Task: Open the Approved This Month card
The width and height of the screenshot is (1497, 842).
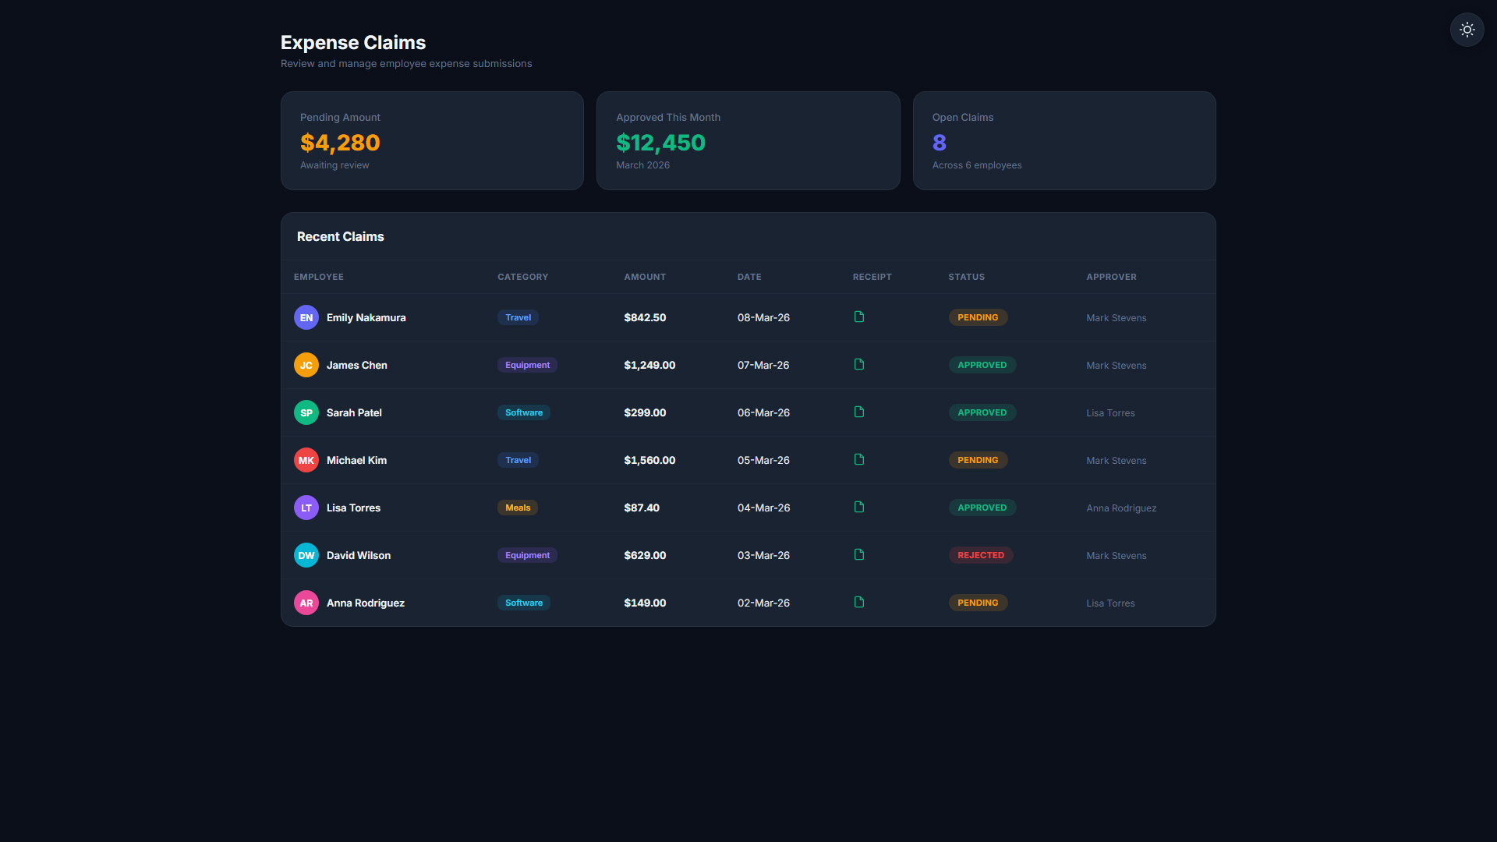Action: click(748, 141)
